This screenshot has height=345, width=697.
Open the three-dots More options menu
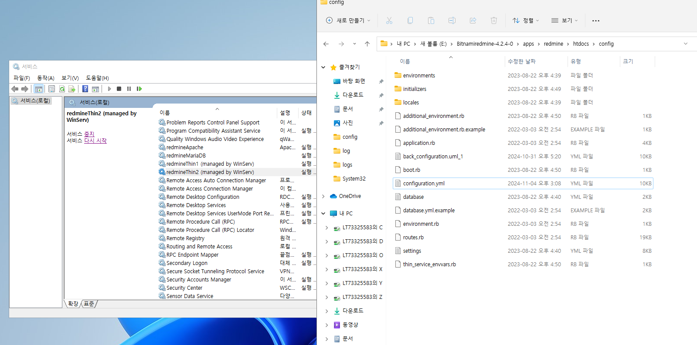(596, 20)
